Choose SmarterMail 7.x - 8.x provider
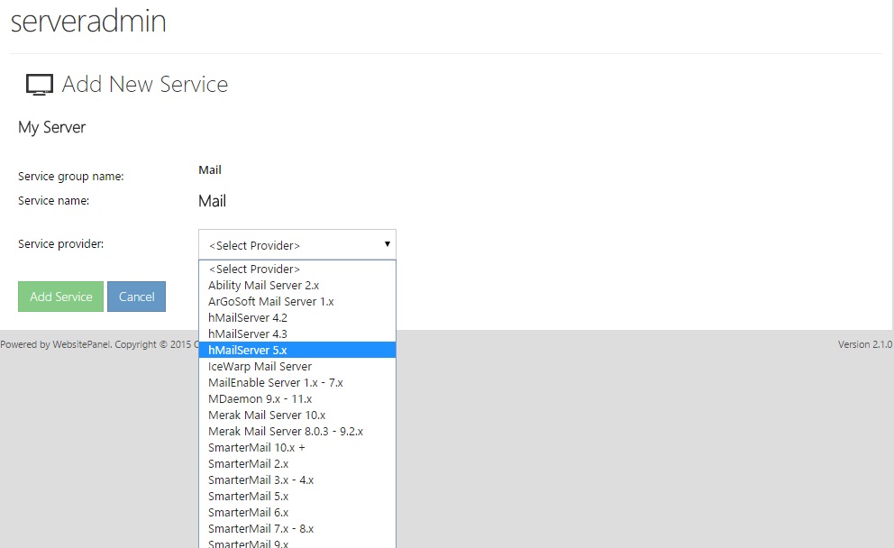 297,528
